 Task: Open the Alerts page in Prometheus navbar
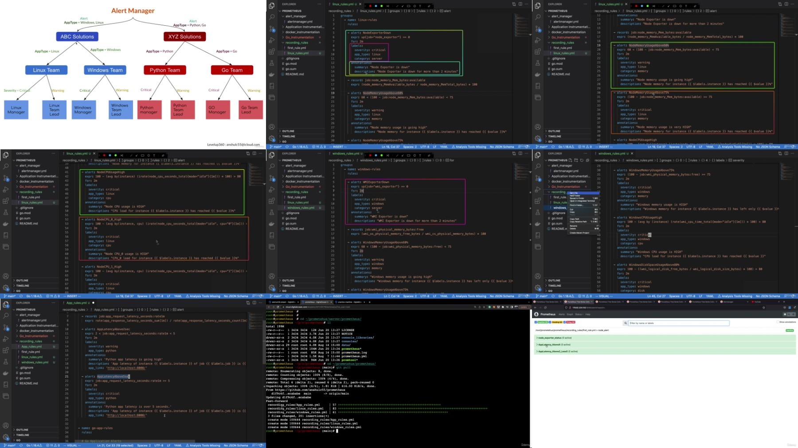pos(561,314)
